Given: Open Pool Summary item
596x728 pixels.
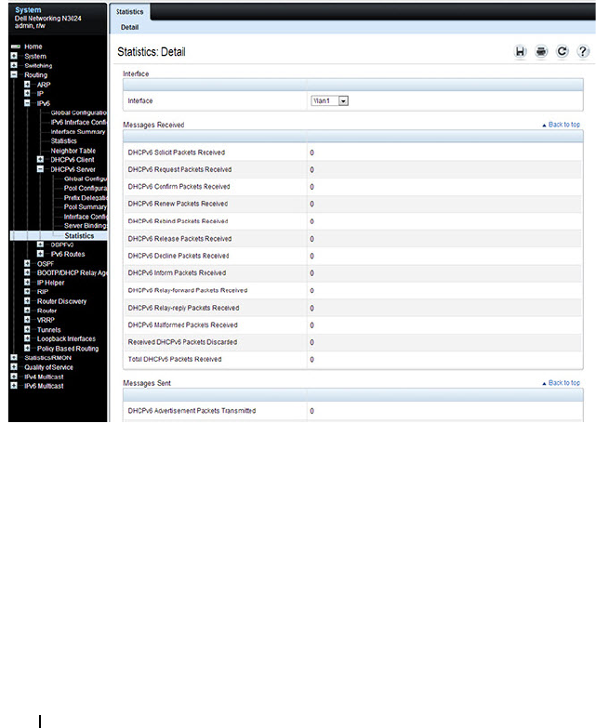Looking at the screenshot, I should [x=86, y=206].
